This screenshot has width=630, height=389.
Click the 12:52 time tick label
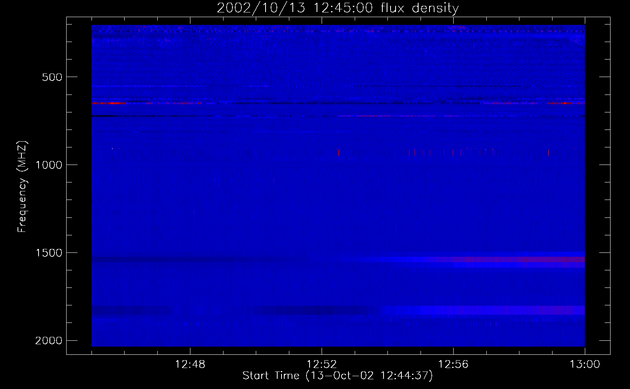pyautogui.click(x=322, y=364)
